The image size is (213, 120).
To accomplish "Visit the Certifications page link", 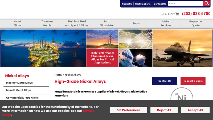I will 143,4.
